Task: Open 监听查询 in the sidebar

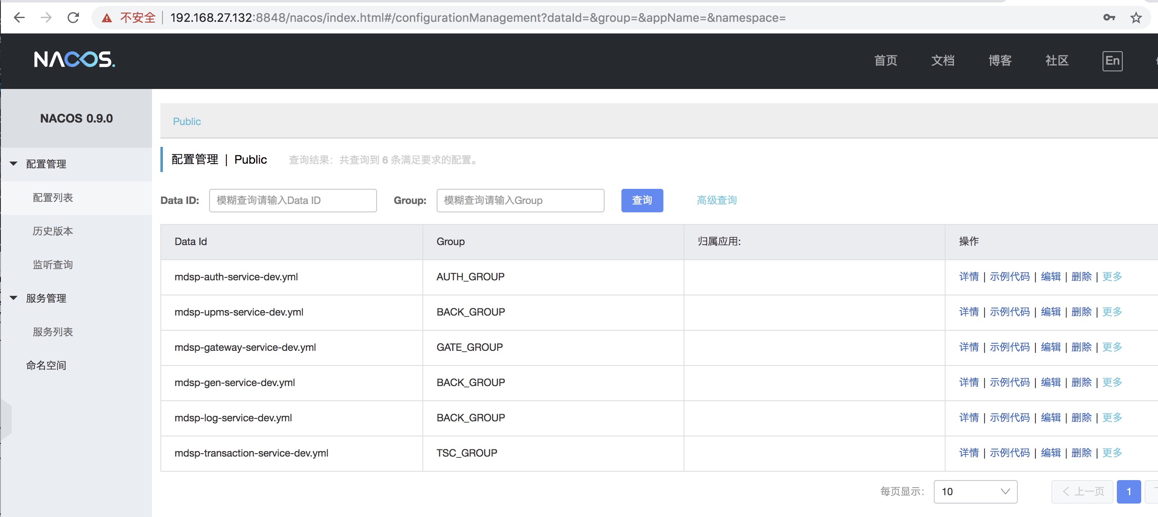Action: [x=52, y=264]
